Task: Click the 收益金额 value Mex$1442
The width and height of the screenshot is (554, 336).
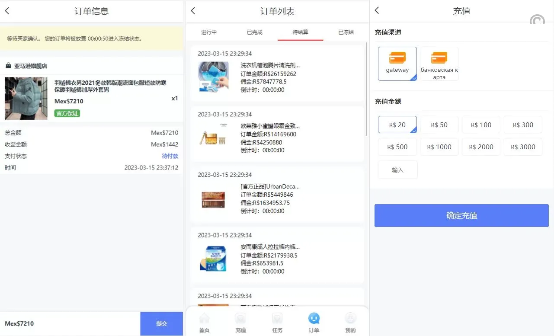Action: [x=165, y=144]
